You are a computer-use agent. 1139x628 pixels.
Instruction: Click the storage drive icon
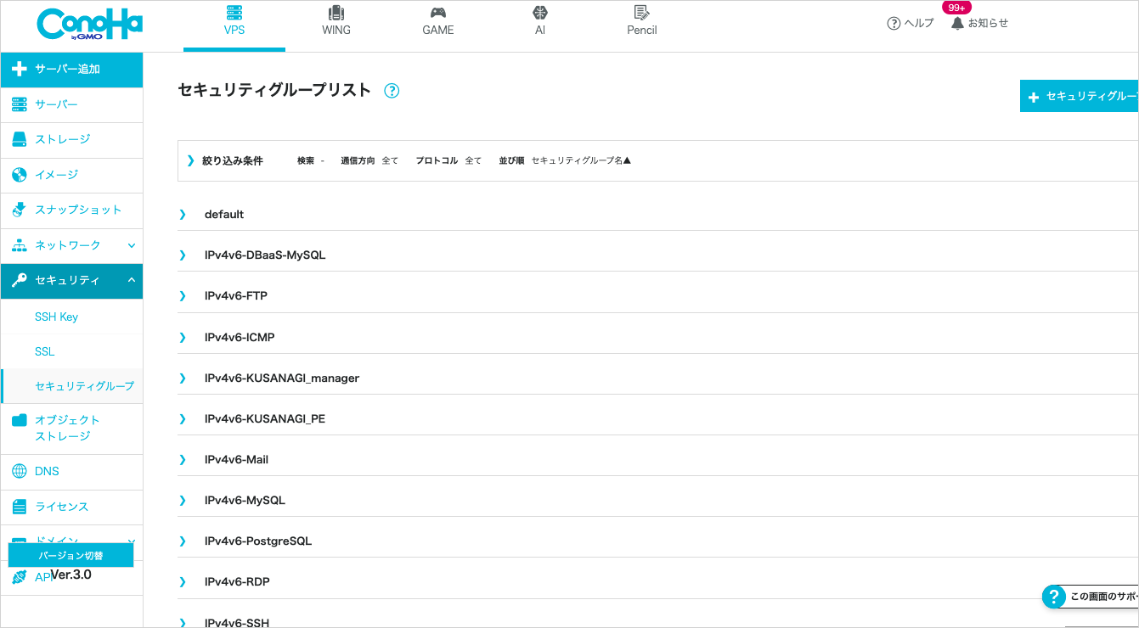click(20, 139)
